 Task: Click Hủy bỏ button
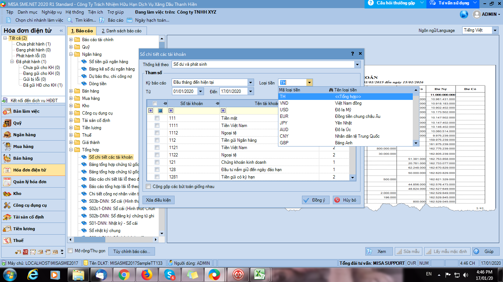(x=347, y=200)
